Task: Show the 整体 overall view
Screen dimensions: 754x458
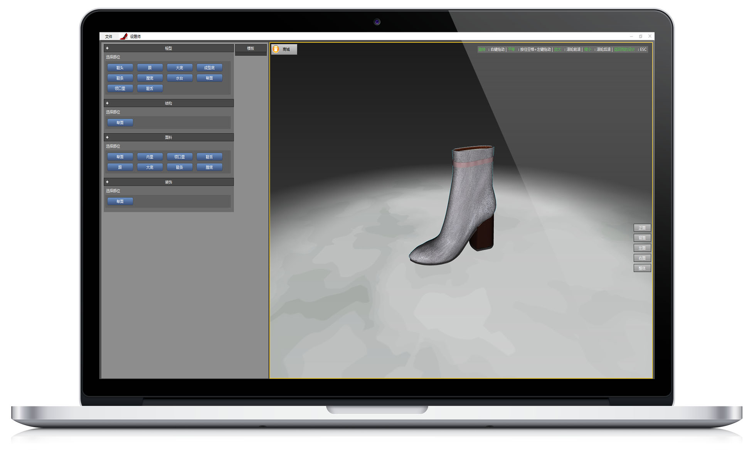Action: coord(642,268)
